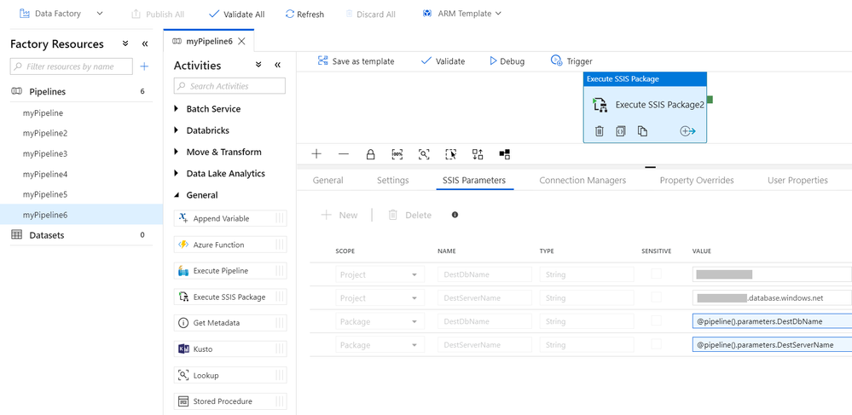Viewport: 852px width, 415px height.
Task: Open the Property Overrides tab
Action: [697, 181]
